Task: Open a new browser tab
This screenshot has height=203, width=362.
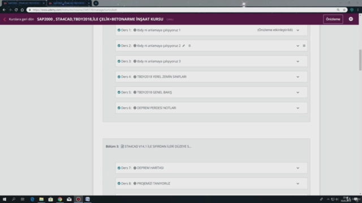Action: 96,3
